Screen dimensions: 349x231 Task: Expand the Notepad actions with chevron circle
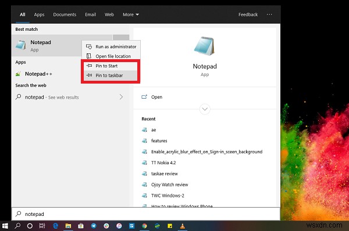coord(205,109)
